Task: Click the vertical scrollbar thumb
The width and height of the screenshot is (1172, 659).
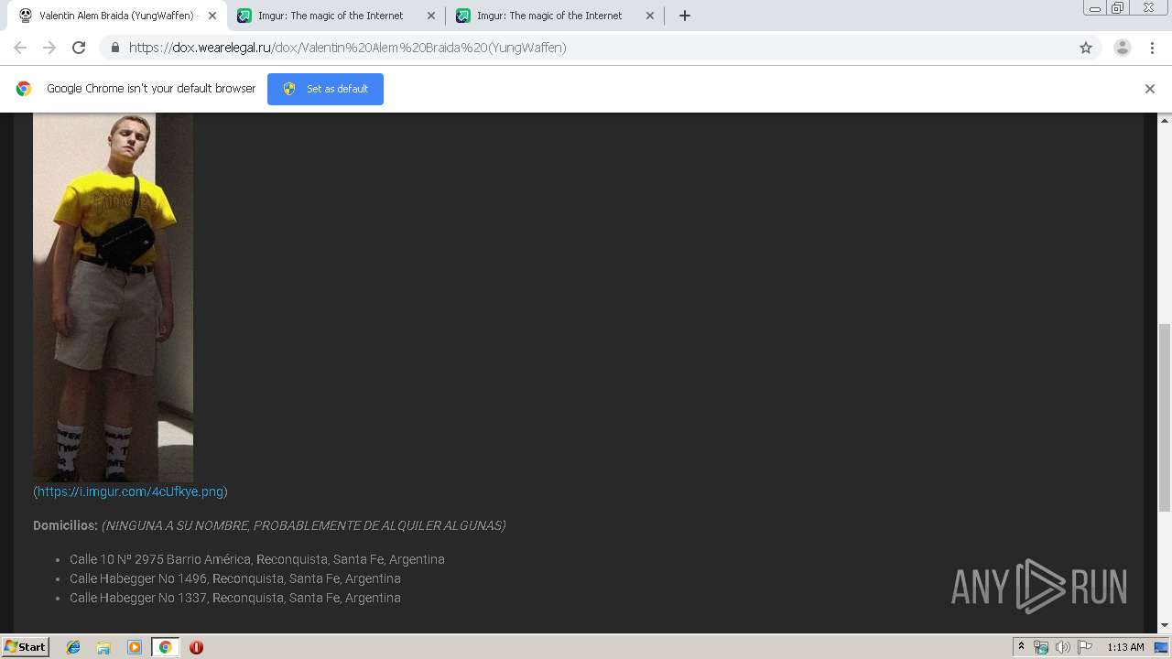Action: pyautogui.click(x=1165, y=416)
